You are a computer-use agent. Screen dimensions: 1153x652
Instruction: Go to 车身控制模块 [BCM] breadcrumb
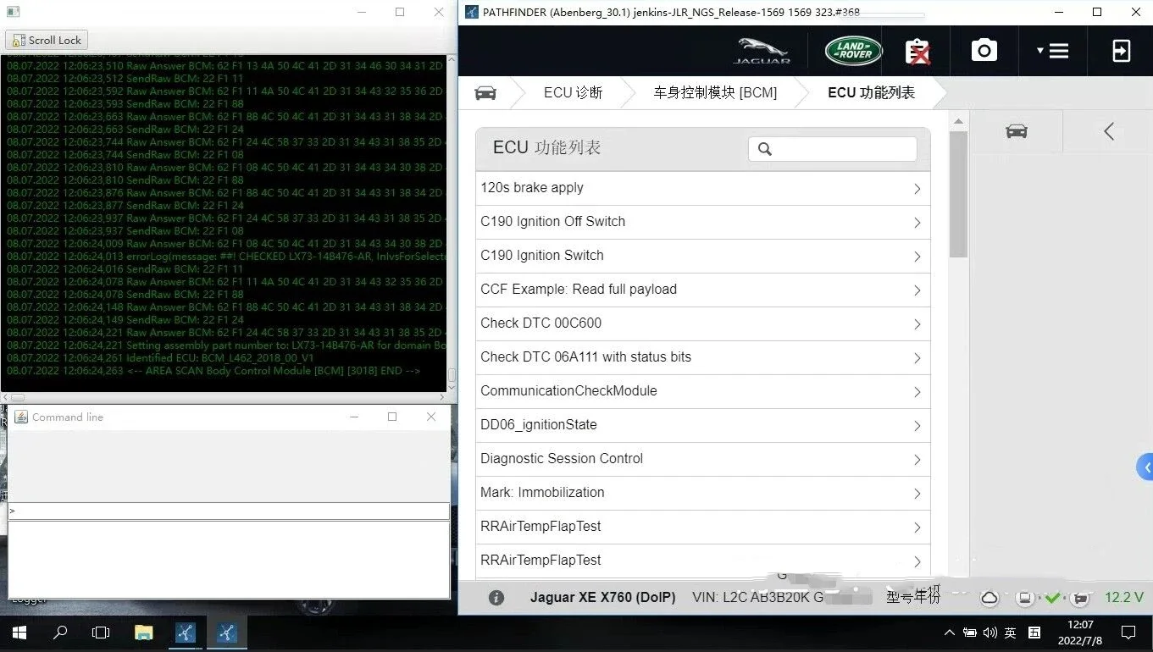tap(715, 93)
